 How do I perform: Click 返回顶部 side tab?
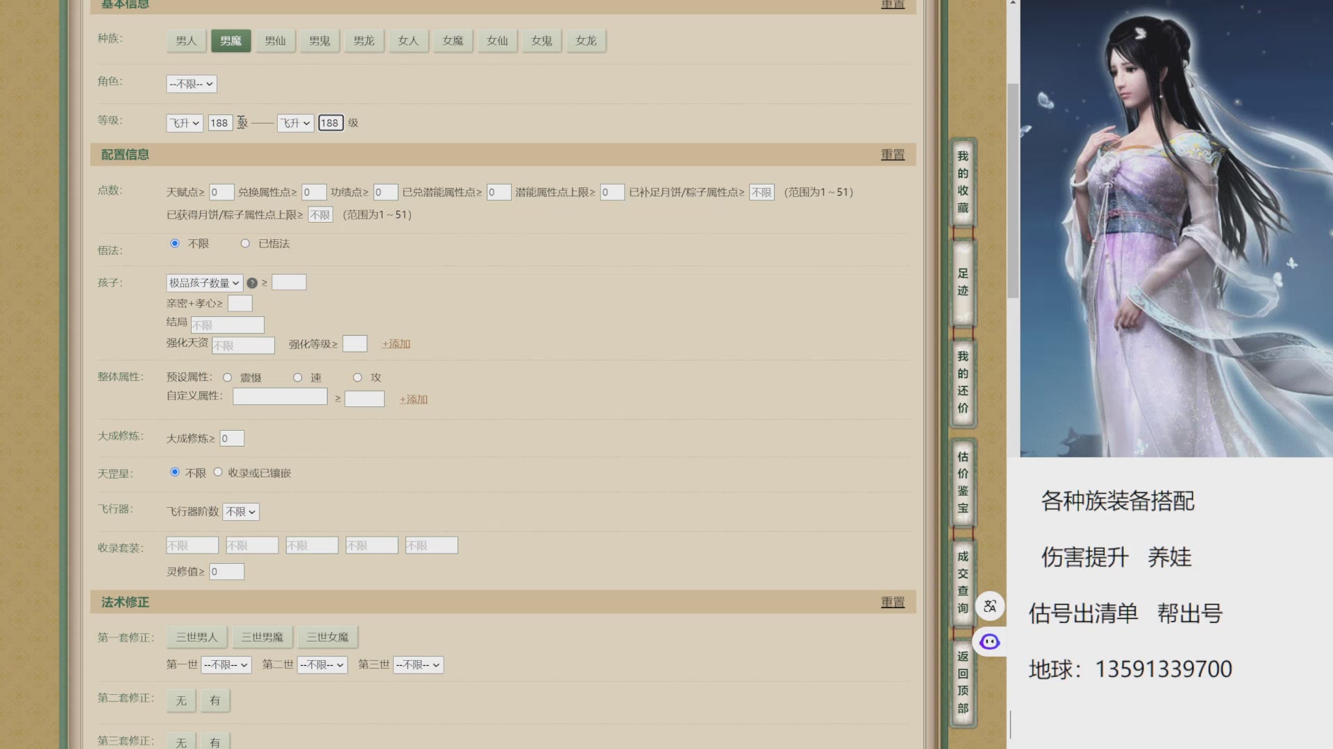(x=963, y=682)
